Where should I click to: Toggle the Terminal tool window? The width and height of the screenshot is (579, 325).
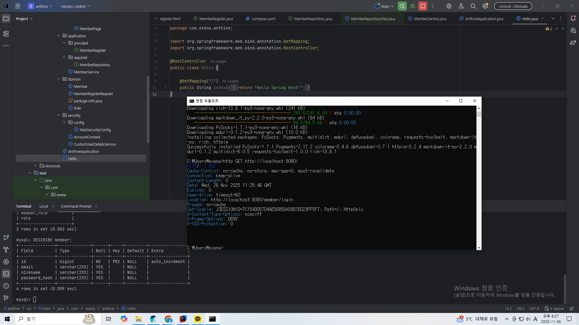[x=6, y=274]
